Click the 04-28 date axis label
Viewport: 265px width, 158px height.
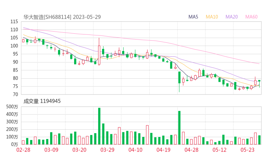click(x=192, y=150)
